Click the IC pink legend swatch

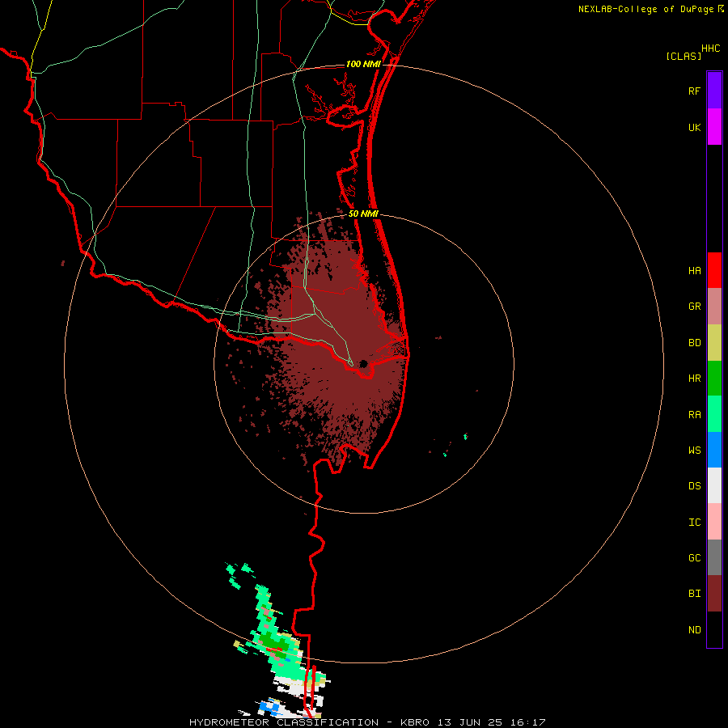(714, 522)
